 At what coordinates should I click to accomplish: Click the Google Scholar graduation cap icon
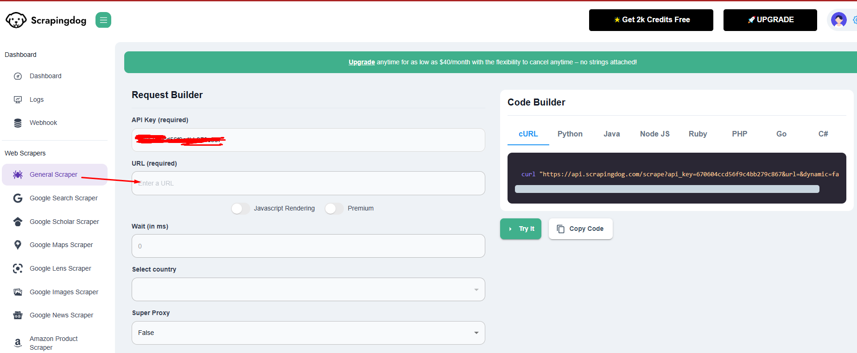pos(18,222)
